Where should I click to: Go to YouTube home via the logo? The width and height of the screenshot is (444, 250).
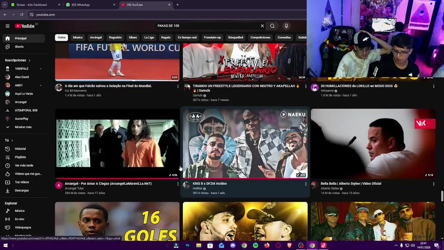click(x=25, y=26)
